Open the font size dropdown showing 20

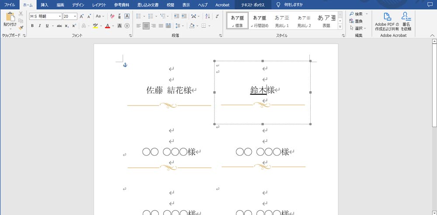point(75,16)
